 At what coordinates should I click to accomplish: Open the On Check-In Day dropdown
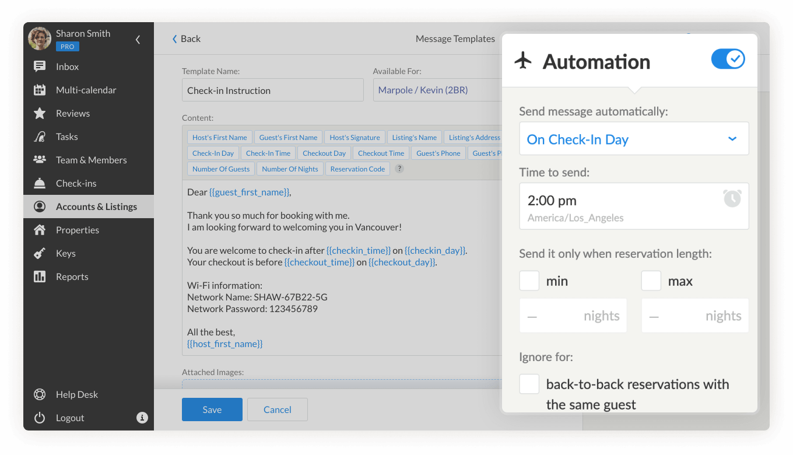click(634, 139)
